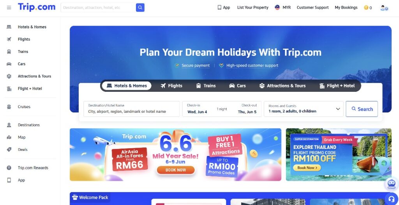Screen dimensions: 399x205
Task: Open the Genie chatbot robot icon
Action: 391,184
